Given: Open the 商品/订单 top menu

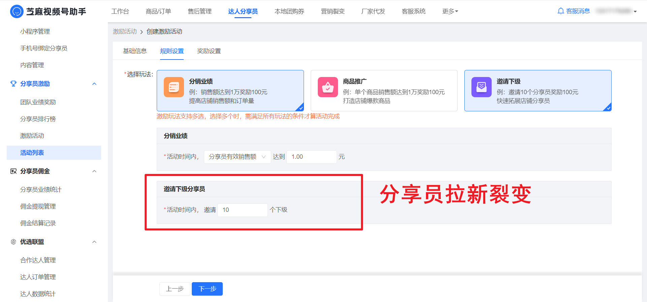Looking at the screenshot, I should click(x=158, y=11).
